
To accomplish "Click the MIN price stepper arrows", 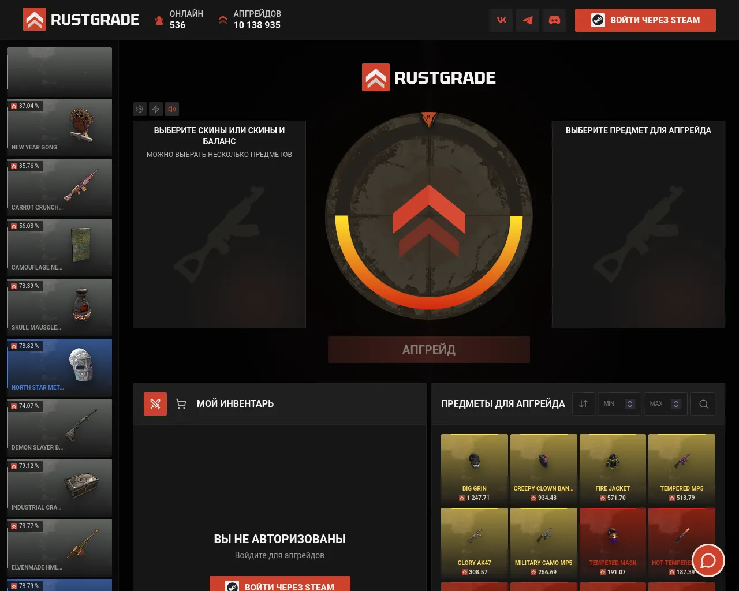I will pyautogui.click(x=630, y=404).
